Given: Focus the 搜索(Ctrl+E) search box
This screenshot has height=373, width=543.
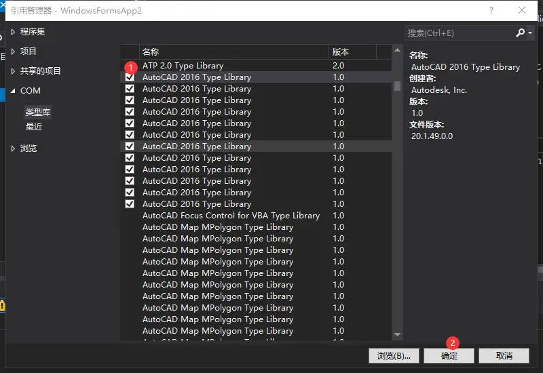Looking at the screenshot, I should point(460,33).
